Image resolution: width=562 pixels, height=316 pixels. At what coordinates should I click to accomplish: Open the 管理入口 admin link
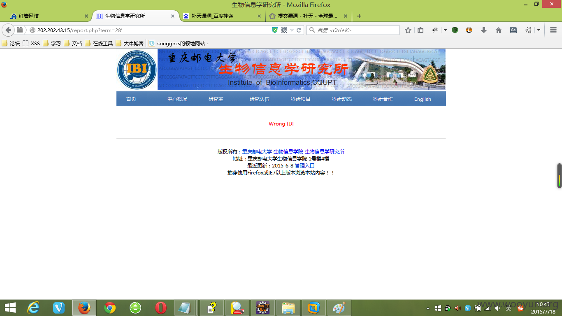(x=305, y=166)
